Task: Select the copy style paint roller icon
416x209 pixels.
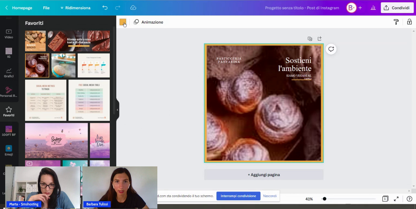Action: [396, 22]
